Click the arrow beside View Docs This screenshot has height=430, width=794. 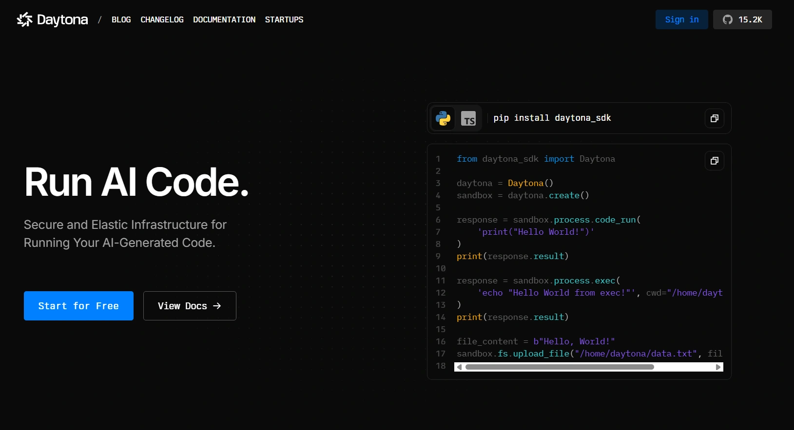click(x=217, y=306)
